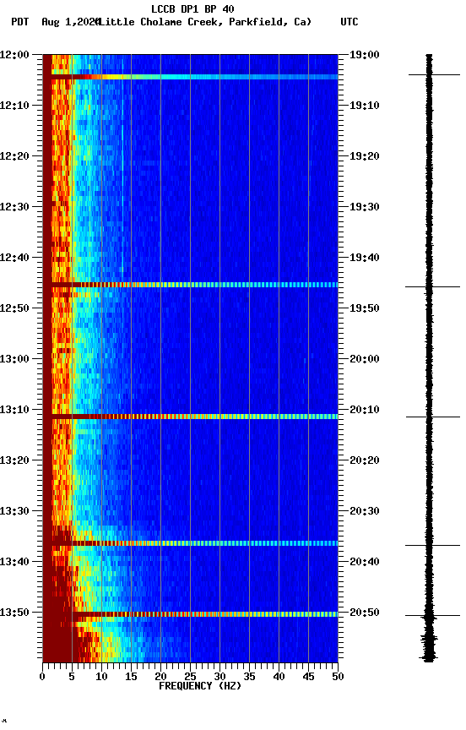Click the "15" frequency axis label

click(131, 677)
